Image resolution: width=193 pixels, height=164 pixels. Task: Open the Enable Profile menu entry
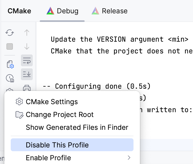coord(48,158)
